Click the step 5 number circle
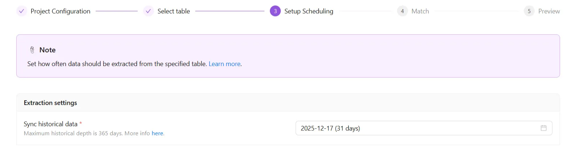Screen dimensions: 572x151 pyautogui.click(x=529, y=11)
